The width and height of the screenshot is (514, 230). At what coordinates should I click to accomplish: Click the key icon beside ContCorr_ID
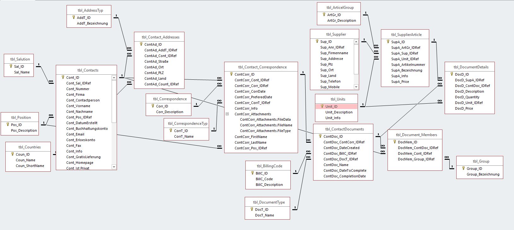231,74
